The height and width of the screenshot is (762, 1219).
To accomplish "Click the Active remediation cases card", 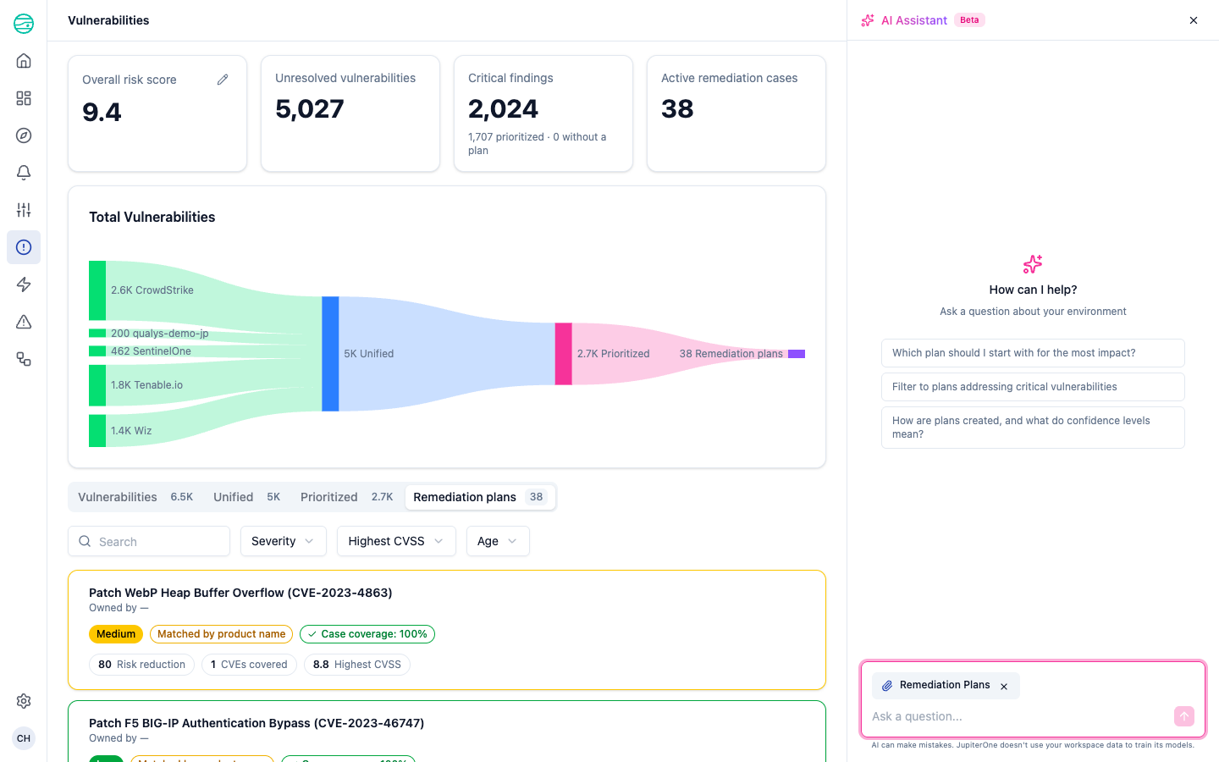I will click(x=736, y=113).
